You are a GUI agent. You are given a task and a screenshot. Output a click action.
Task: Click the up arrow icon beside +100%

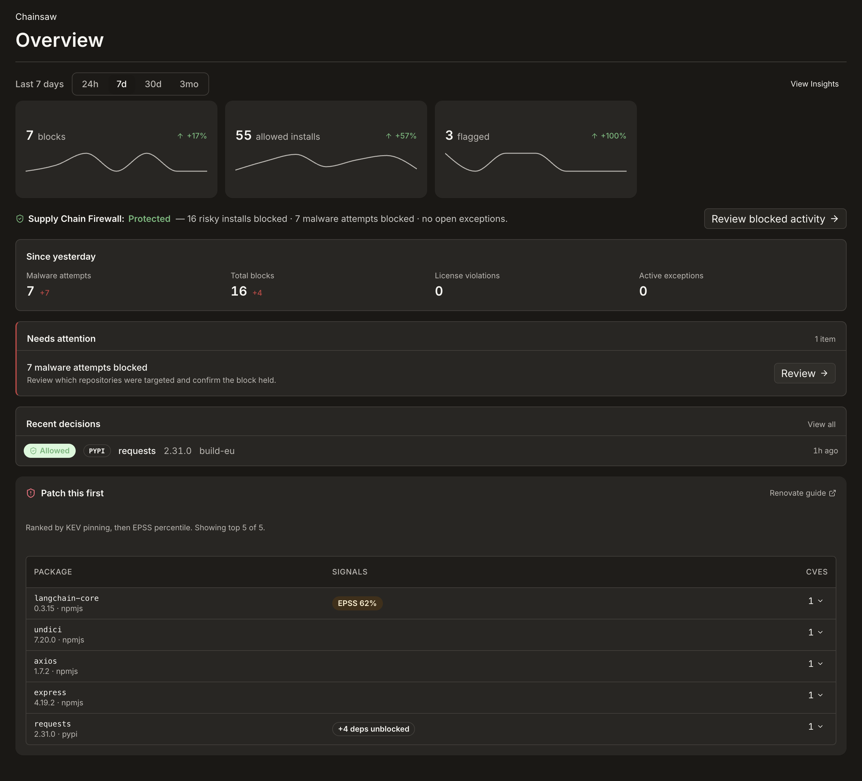point(594,136)
